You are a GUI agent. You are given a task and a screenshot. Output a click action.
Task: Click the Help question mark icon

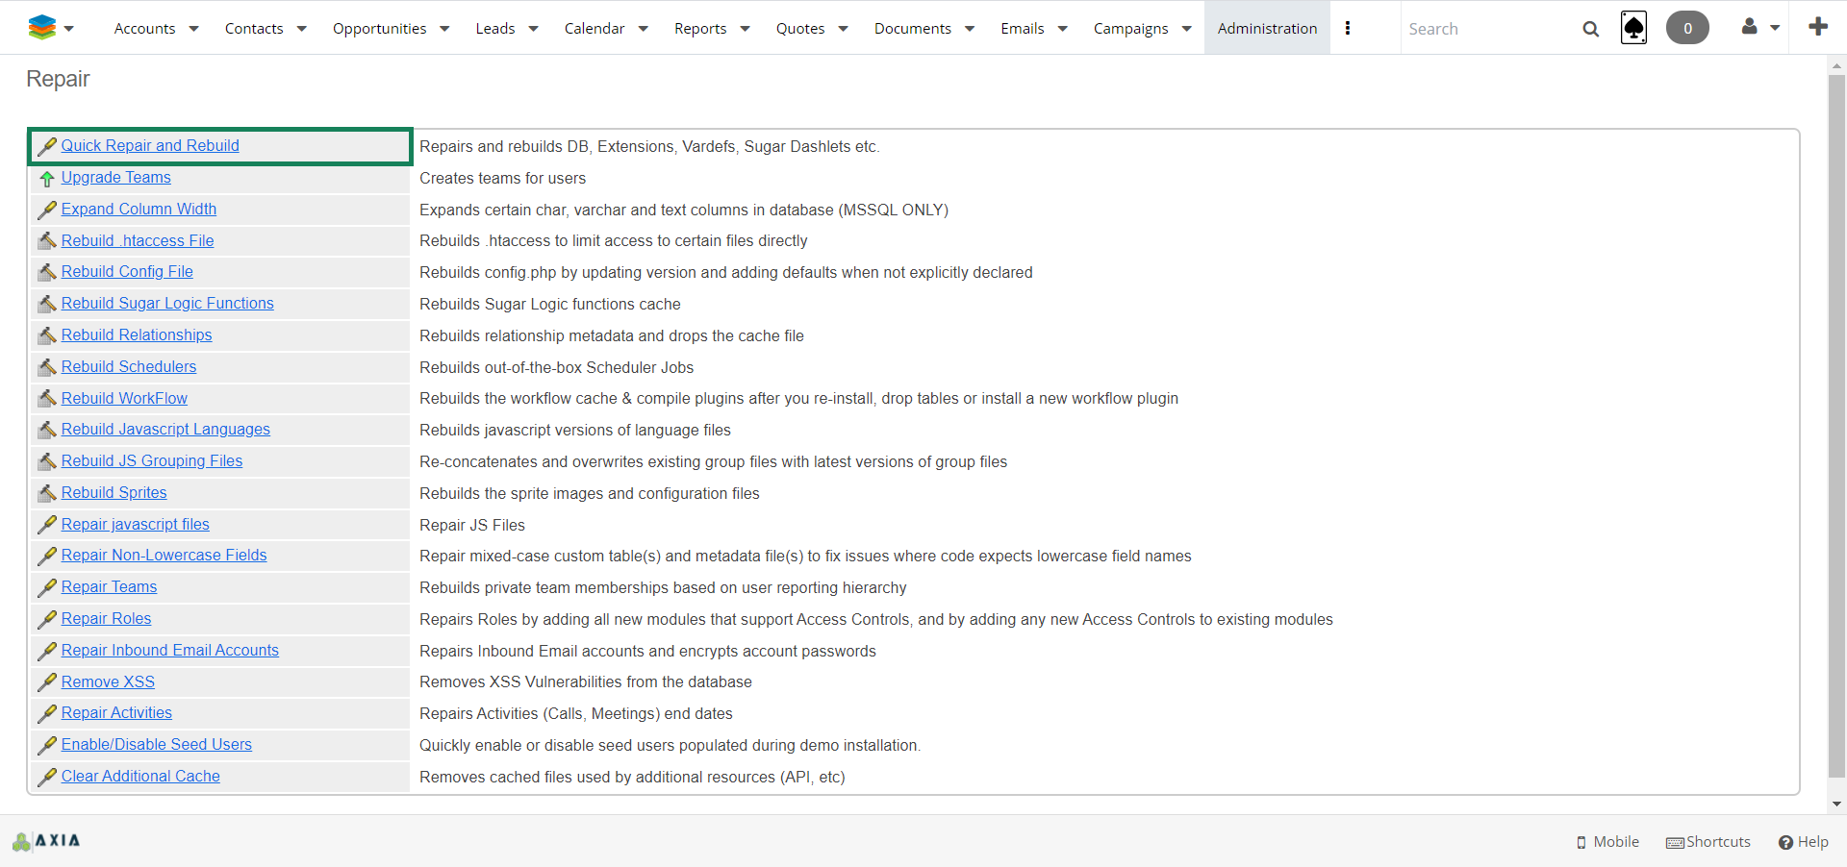point(1785,842)
